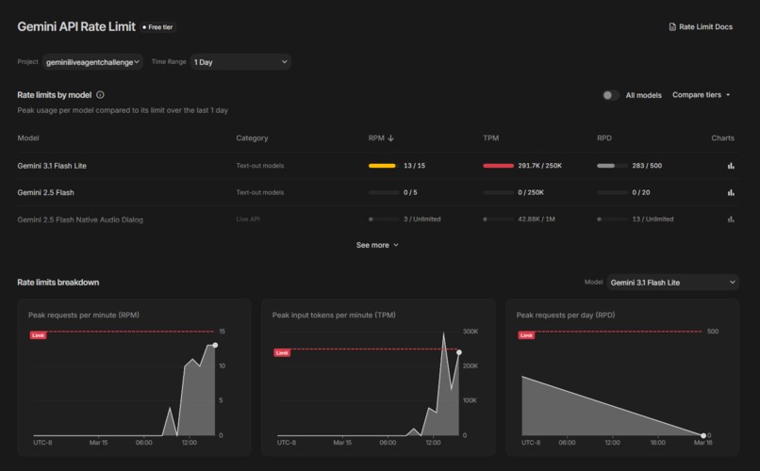Open the Rate Limit Docs link

pyautogui.click(x=701, y=26)
